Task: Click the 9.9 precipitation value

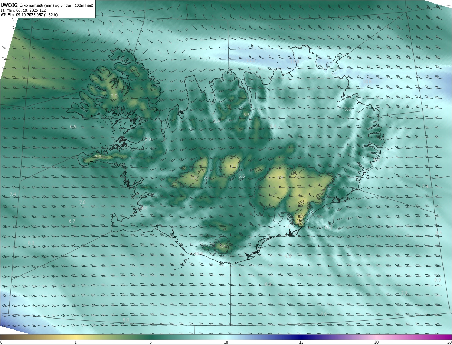Action: coord(438,280)
